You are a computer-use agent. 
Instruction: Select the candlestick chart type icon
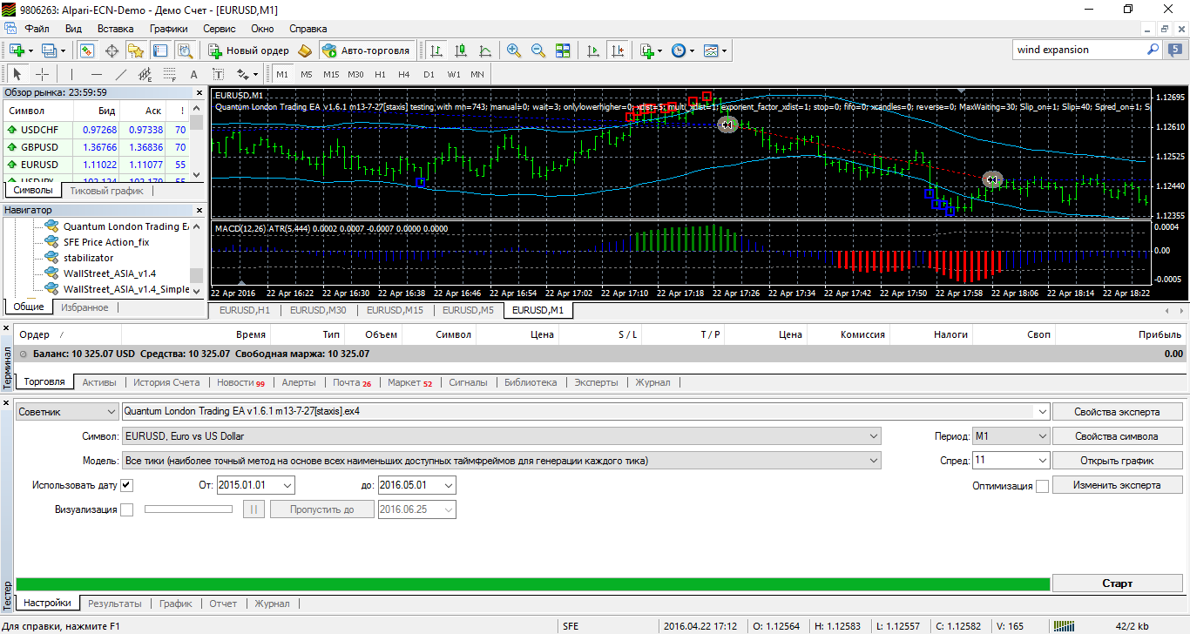pos(461,51)
